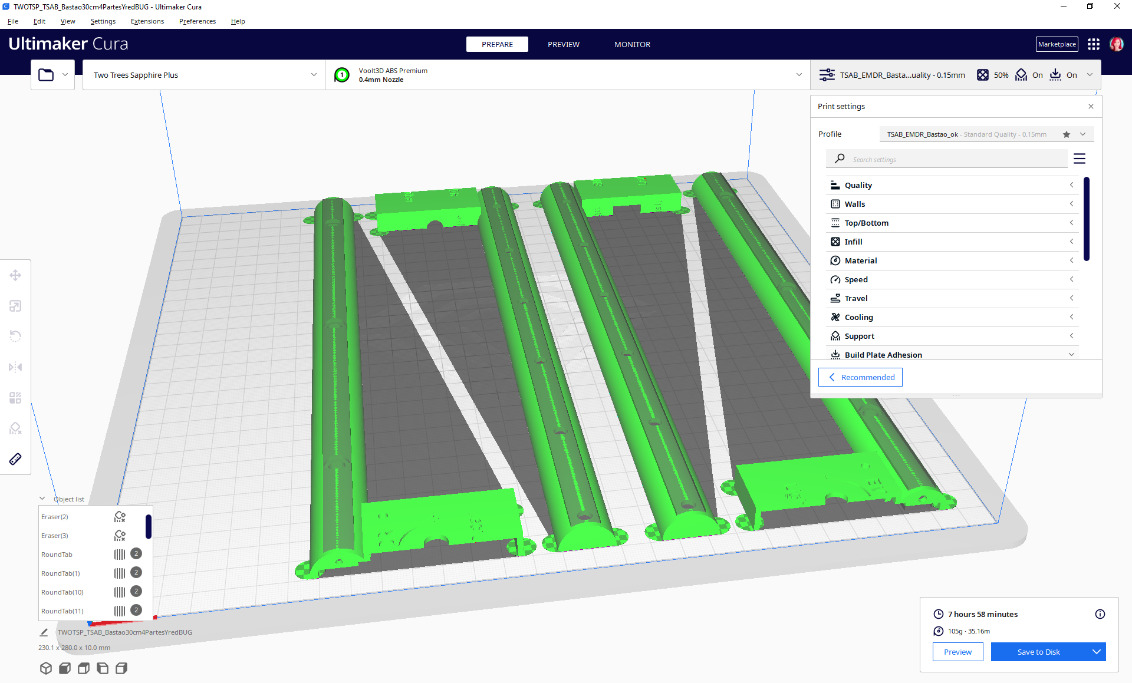This screenshot has width=1132, height=683.
Task: Open the Save to Disk output dropdown arrow
Action: pyautogui.click(x=1097, y=652)
